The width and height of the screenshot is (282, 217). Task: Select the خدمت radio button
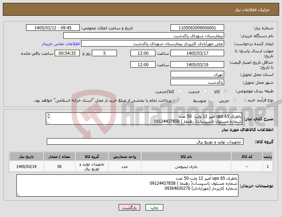coord(205,91)
